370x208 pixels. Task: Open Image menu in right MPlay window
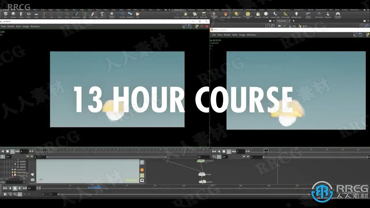242,35
